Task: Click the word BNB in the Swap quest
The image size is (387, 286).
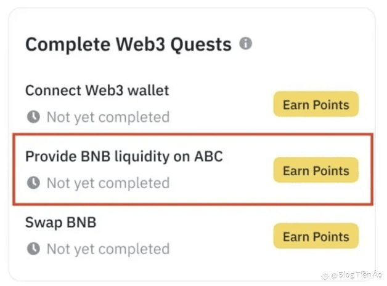Action: 81,222
